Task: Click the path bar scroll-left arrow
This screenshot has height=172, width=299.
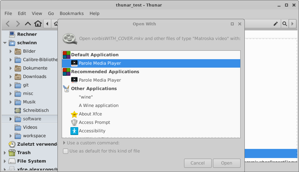Action: 47,24
